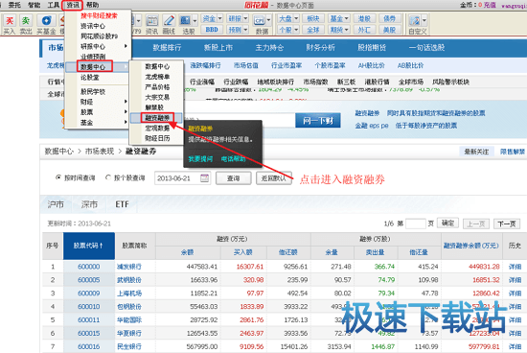Select 龙虎榜单 in the submenu
Image resolution: width=527 pixels, height=353 pixels.
pyautogui.click(x=157, y=77)
